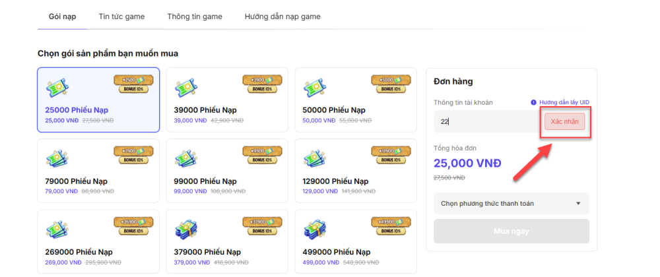Select the 269000 Phiếu Nạp package card

(x=98, y=241)
